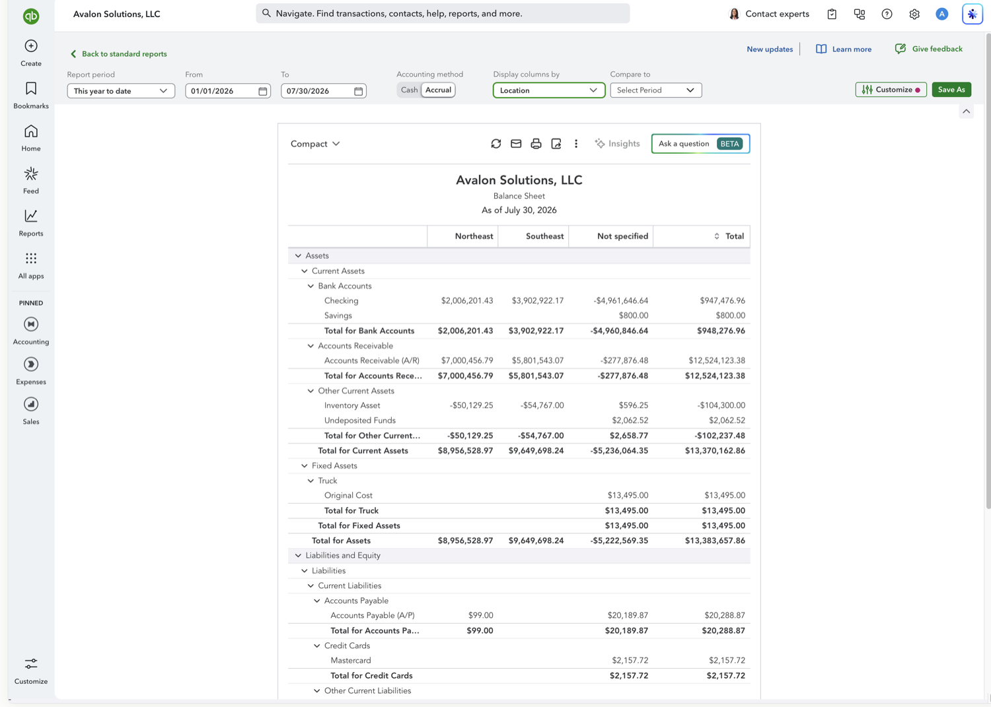This screenshot has height=707, width=991.
Task: Click Give feedback link
Action: 928,49
